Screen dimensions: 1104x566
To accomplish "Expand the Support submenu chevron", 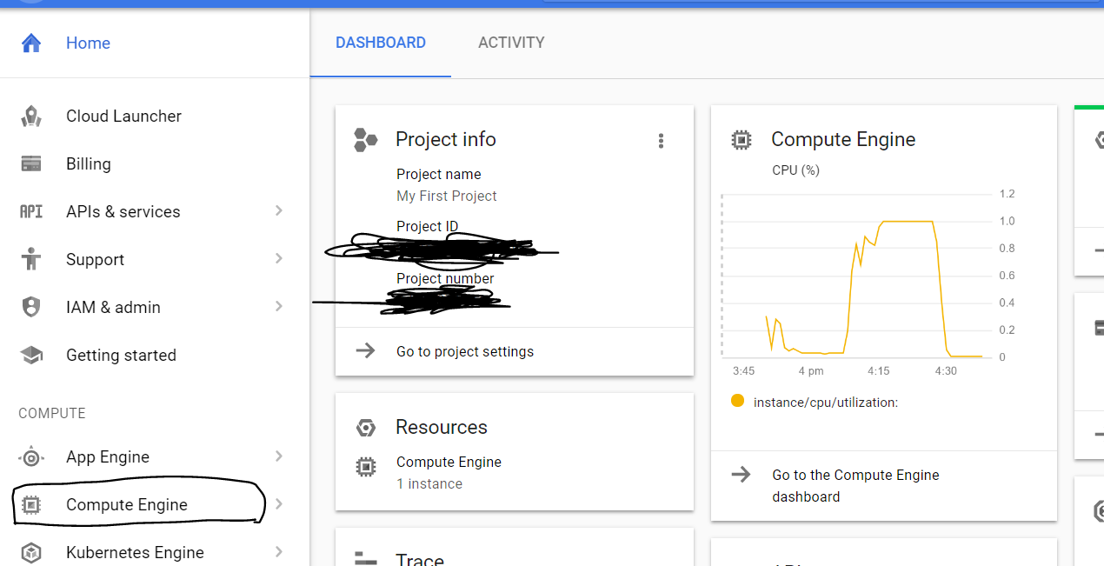I will [279, 258].
